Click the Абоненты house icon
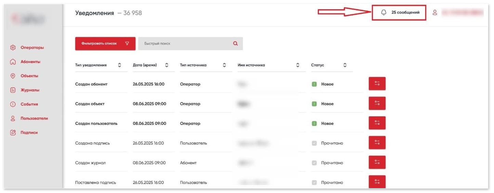Image resolution: width=494 pixels, height=193 pixels. tap(13, 62)
